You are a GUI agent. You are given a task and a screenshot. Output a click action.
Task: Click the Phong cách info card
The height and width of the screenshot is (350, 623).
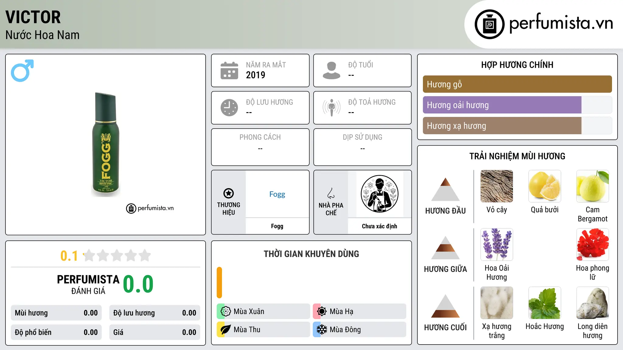260,147
